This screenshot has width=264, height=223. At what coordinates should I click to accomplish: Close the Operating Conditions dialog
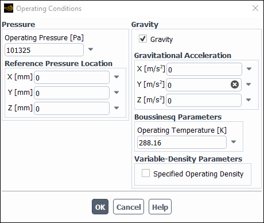click(x=255, y=8)
